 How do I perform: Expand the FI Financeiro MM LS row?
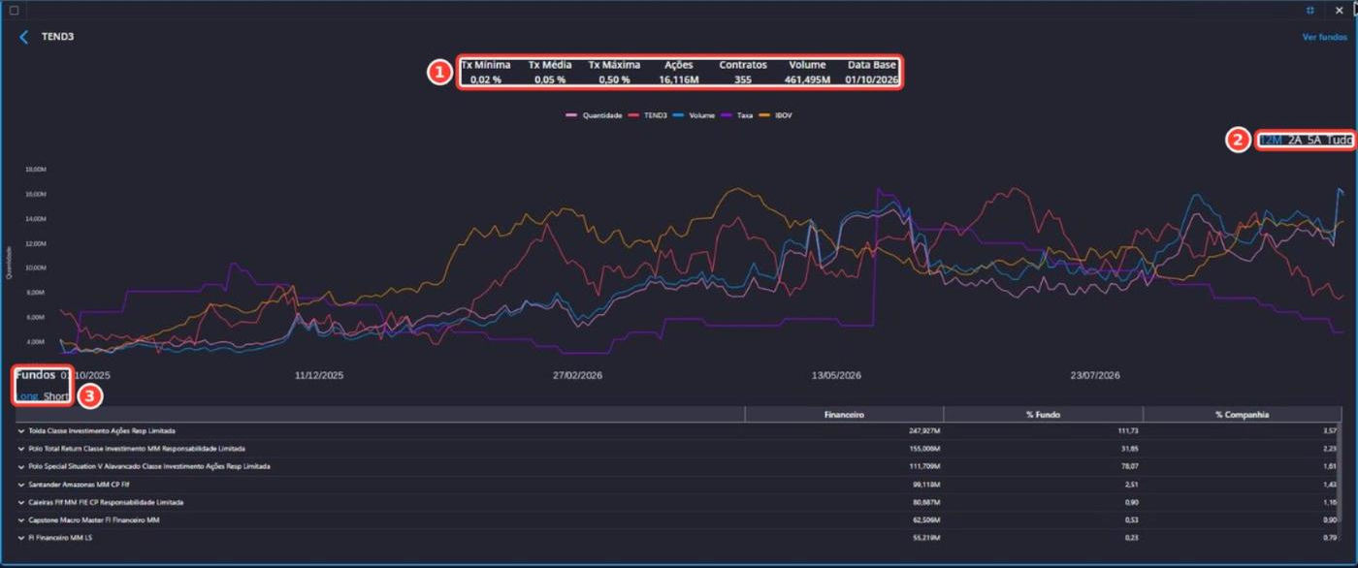pos(21,537)
